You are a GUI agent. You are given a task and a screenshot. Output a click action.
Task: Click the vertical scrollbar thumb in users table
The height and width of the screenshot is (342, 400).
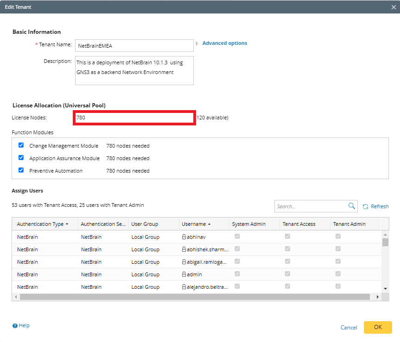click(x=385, y=242)
